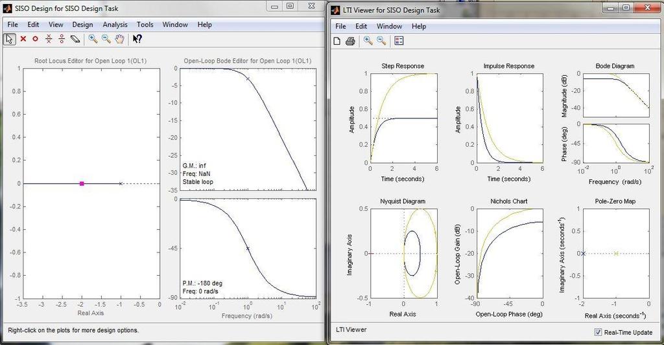Click the Nichols Chart plot title
This screenshot has width=664, height=345.
509,201
